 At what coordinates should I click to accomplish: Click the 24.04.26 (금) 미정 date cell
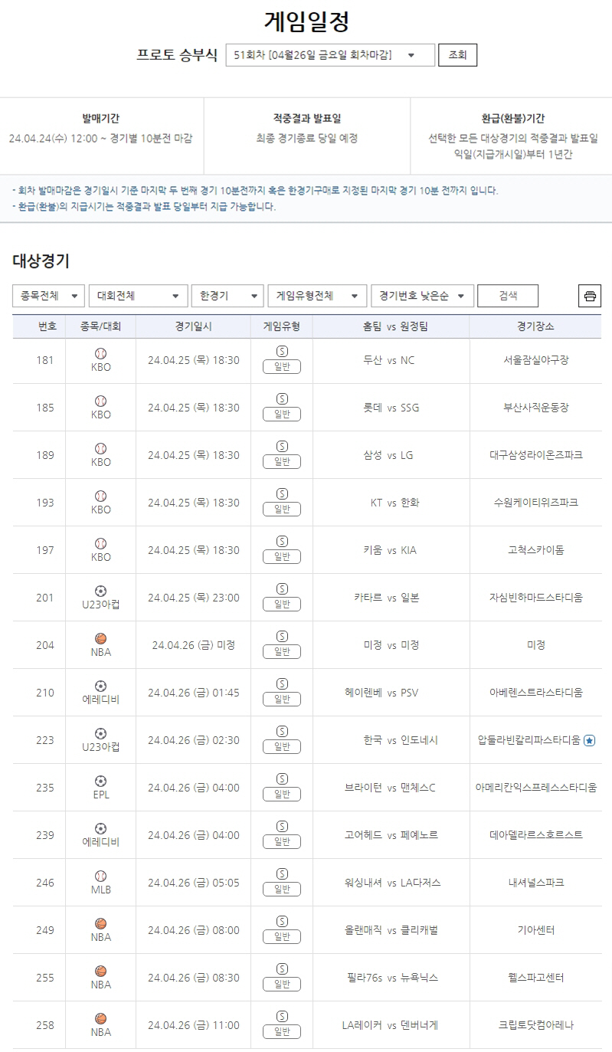tap(194, 645)
